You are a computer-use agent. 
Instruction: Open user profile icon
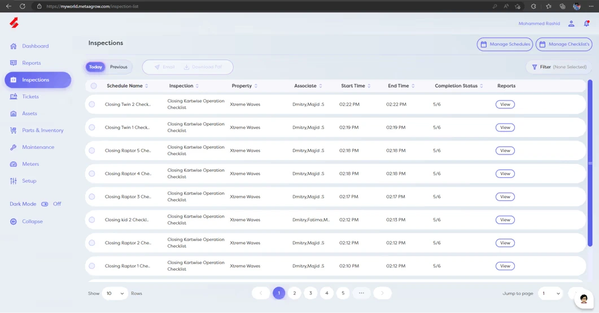pos(571,24)
